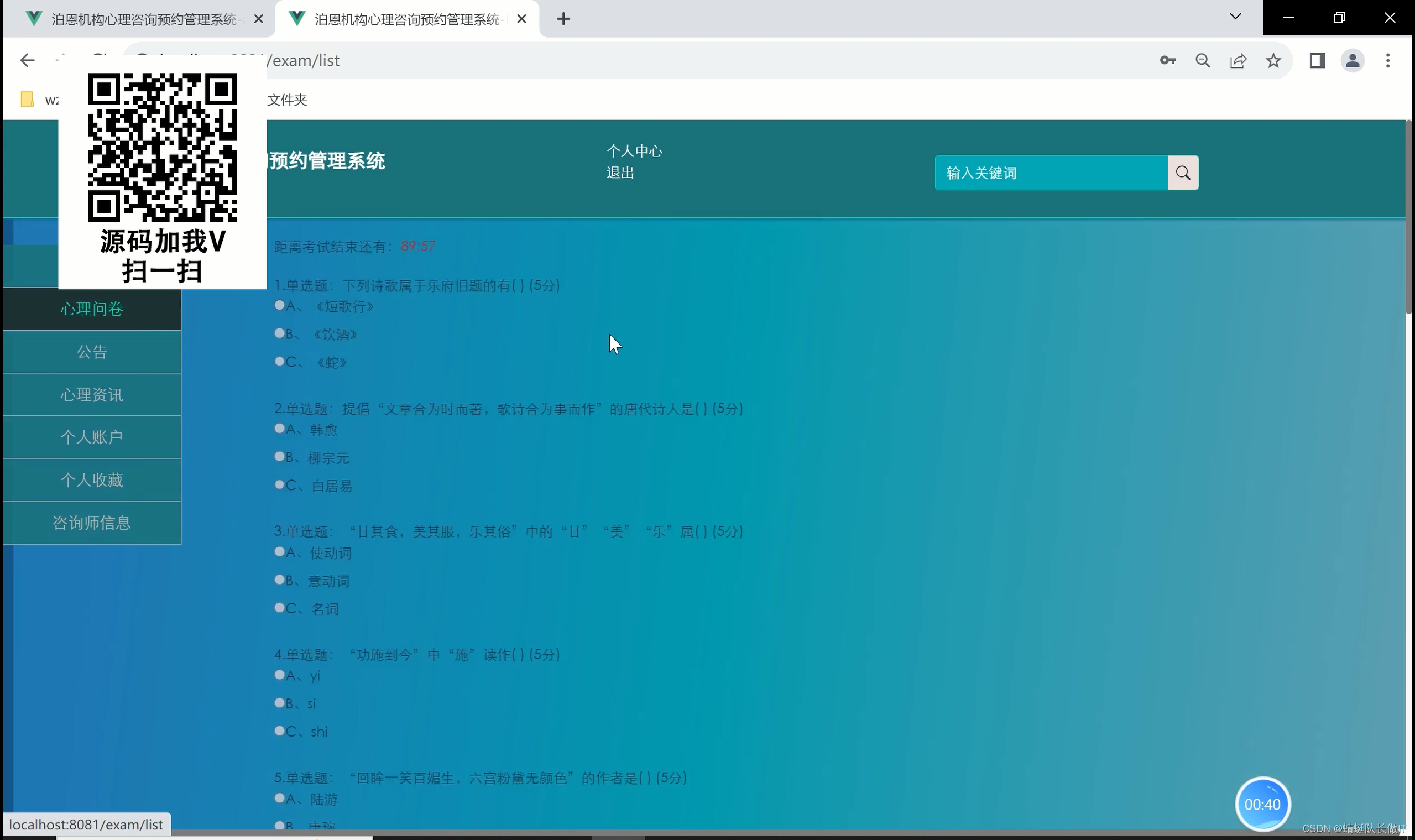Pick option C shi for question 4
1415x840 pixels.
(x=280, y=731)
